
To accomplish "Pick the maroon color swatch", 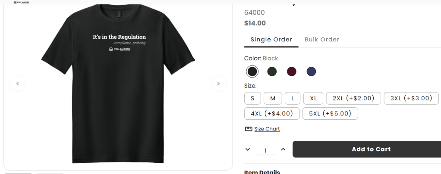I will (292, 71).
